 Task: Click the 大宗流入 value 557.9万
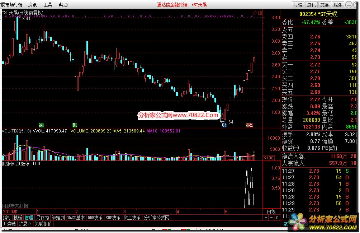coord(337,163)
